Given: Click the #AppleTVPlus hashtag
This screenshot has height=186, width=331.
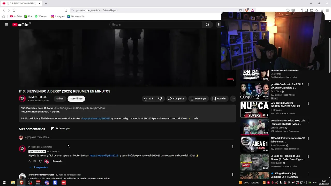Looking at the screenshot, I should 97,108.
